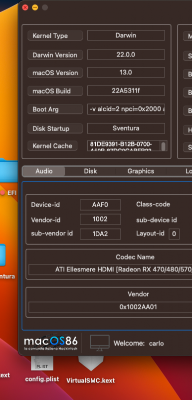Open the EFI folder on desktop

[x=9, y=177]
